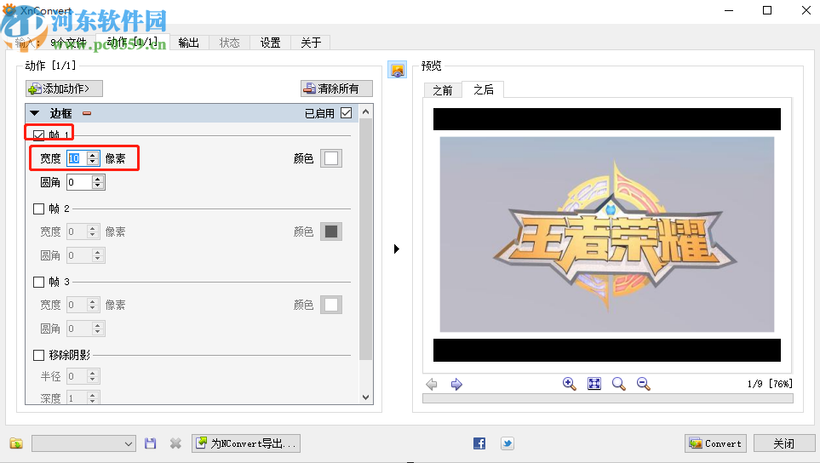Collapse the 边框 action section triangle
Image resolution: width=820 pixels, height=463 pixels.
(x=35, y=113)
